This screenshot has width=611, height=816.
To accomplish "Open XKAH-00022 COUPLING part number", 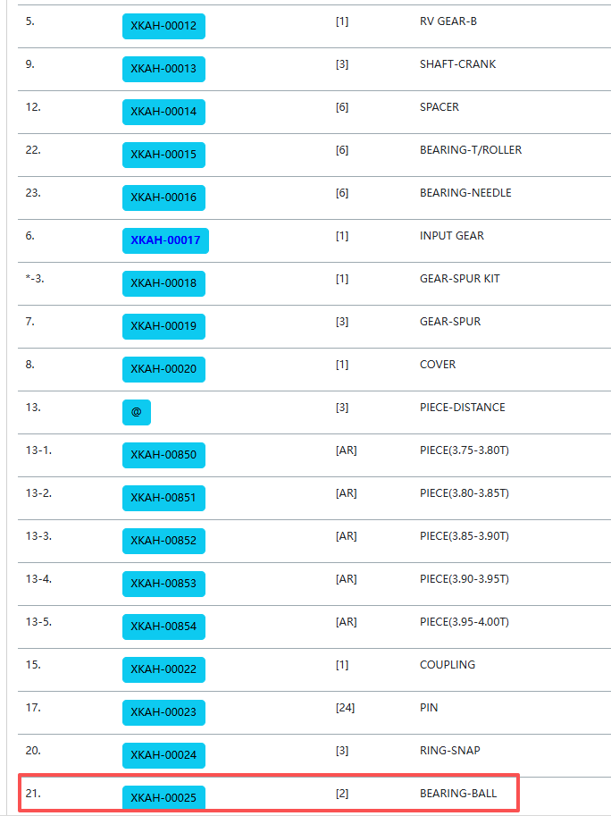I will tap(163, 670).
